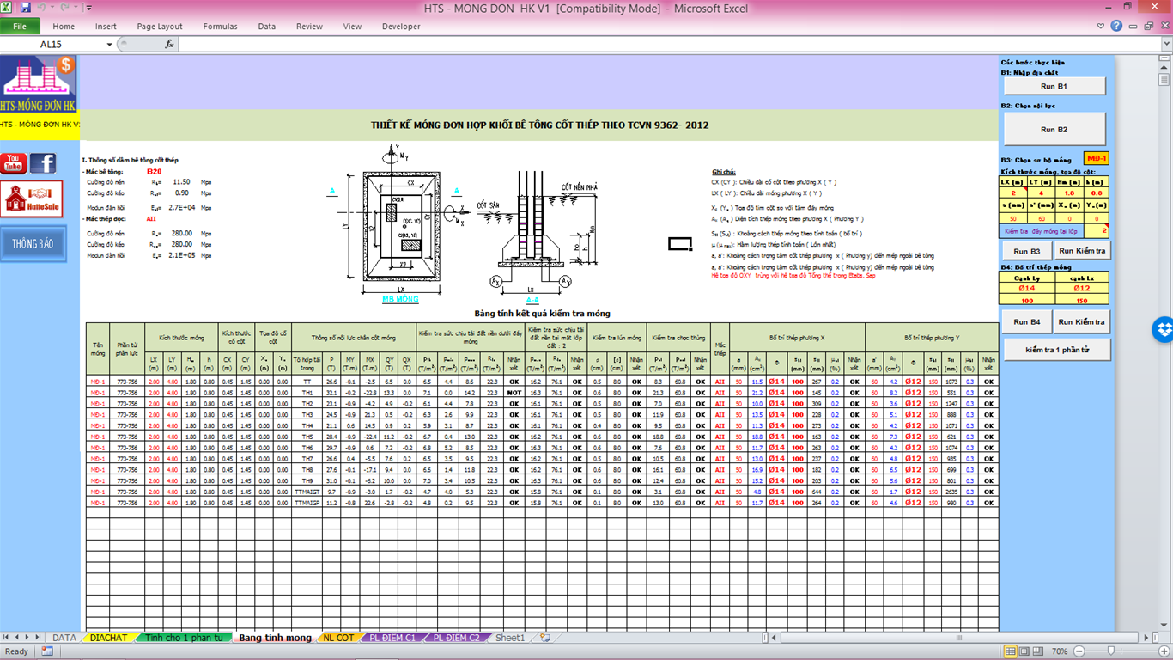
Task: Open the Formulas ribbon tab
Action: tap(221, 27)
